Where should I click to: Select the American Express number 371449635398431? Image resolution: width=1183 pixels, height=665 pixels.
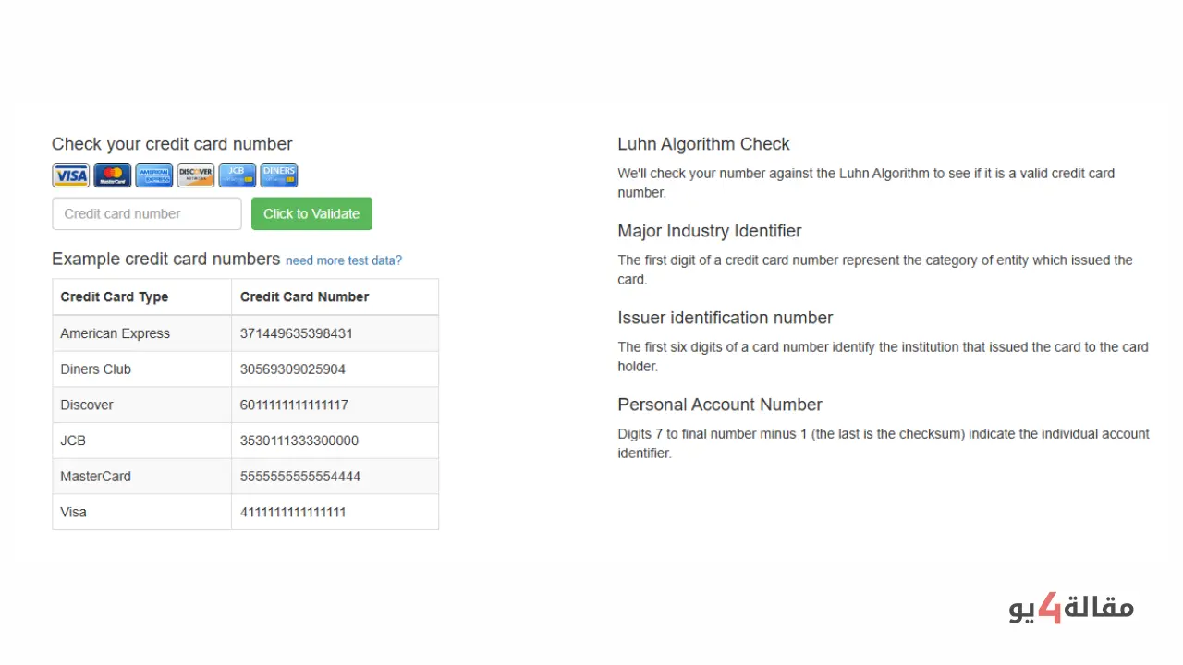(x=296, y=333)
